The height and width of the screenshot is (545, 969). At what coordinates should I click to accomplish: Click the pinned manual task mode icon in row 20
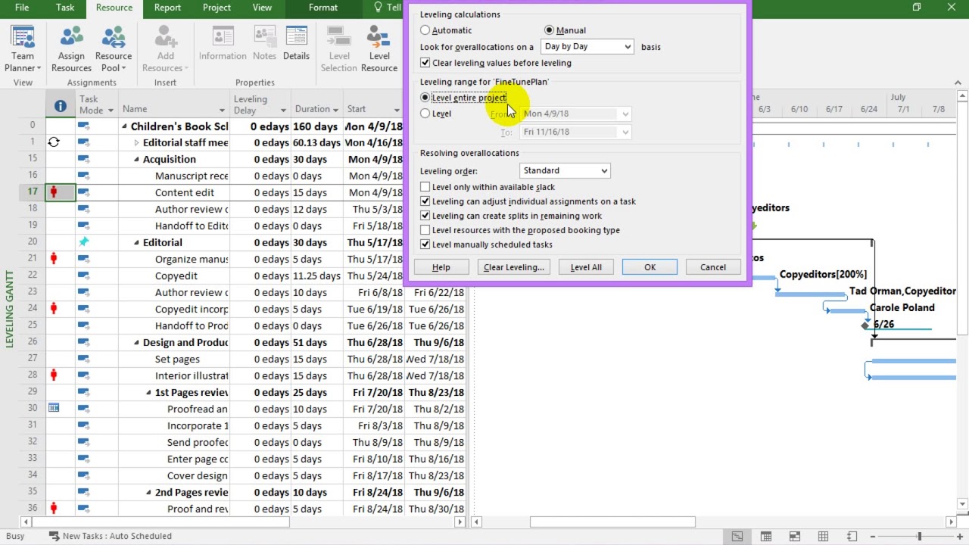point(83,242)
